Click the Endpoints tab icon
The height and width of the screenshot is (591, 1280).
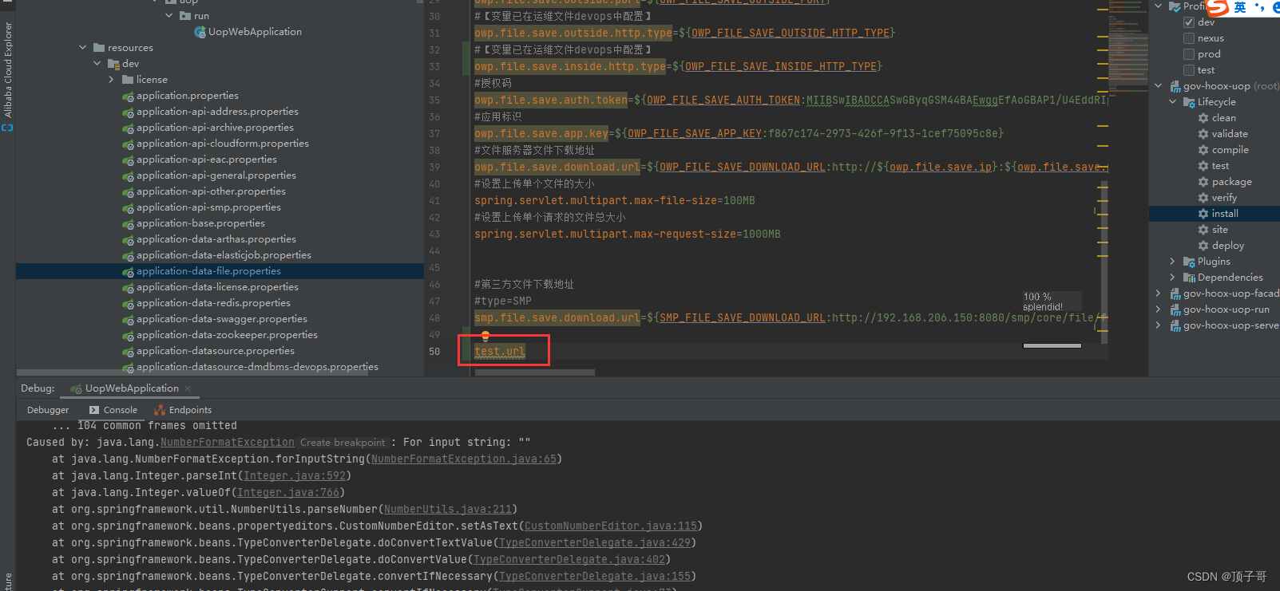tap(160, 410)
